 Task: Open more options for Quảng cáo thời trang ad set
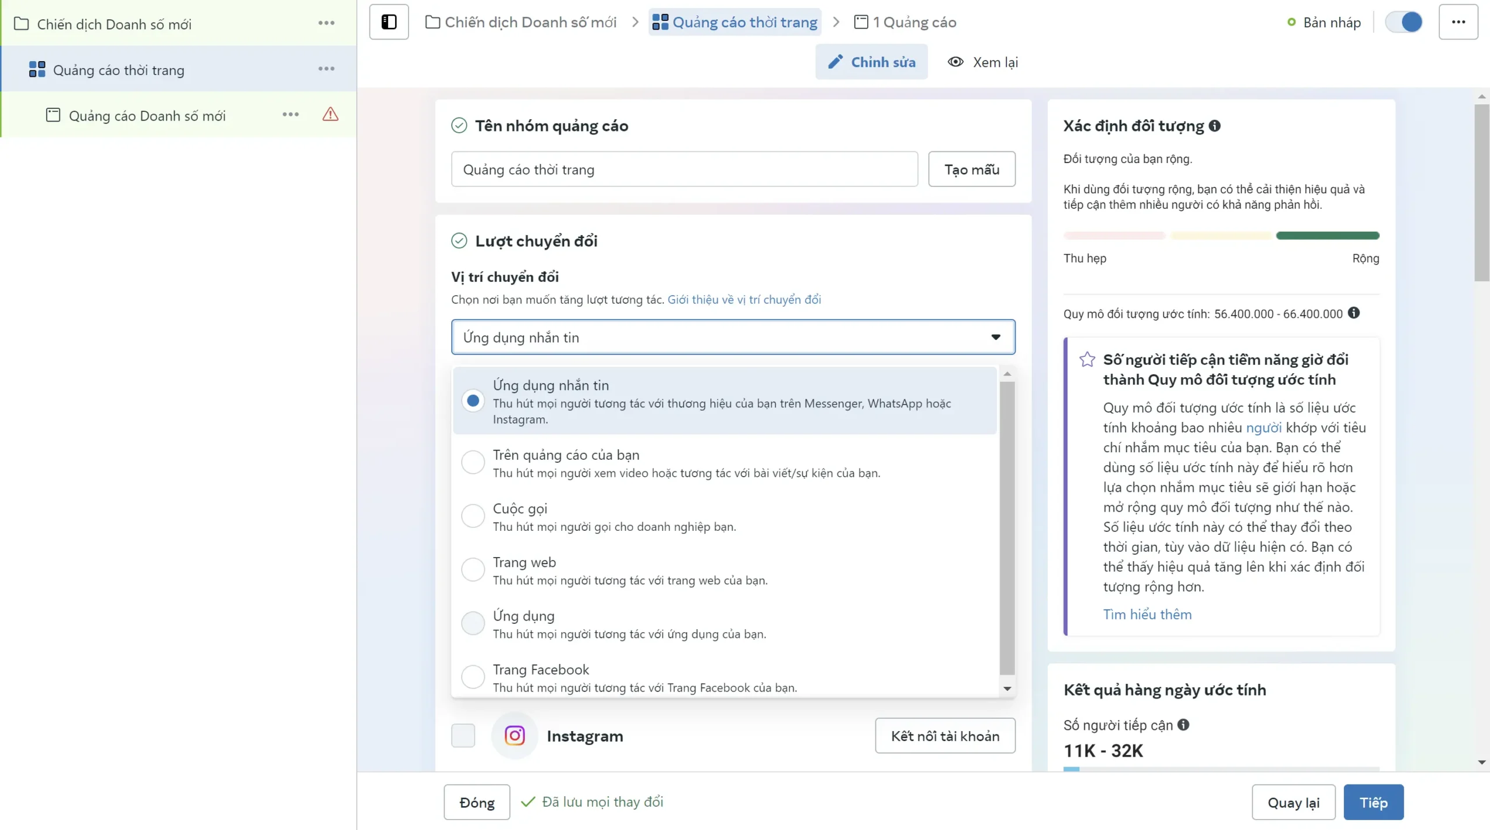327,69
